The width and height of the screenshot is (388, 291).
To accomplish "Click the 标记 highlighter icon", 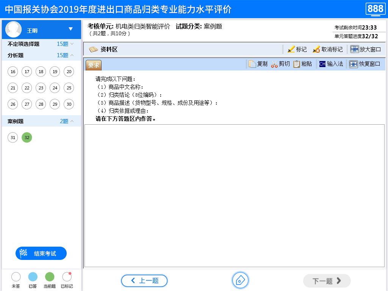I will tap(291, 49).
